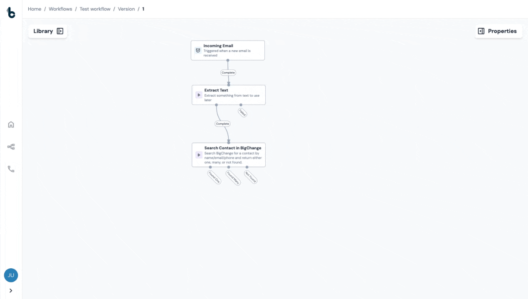Viewport: 528px width, 299px height.
Task: Expand the collapsed sidebar with the chevron
Action: (11, 290)
